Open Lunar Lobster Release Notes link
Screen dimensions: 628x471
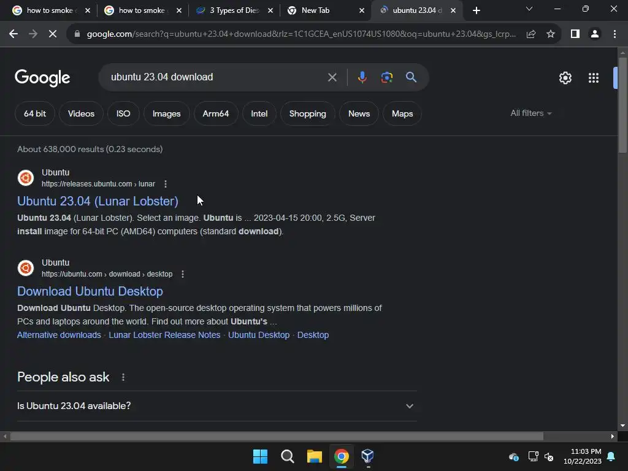(164, 335)
